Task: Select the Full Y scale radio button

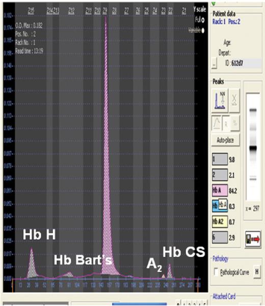Action: coord(203,20)
